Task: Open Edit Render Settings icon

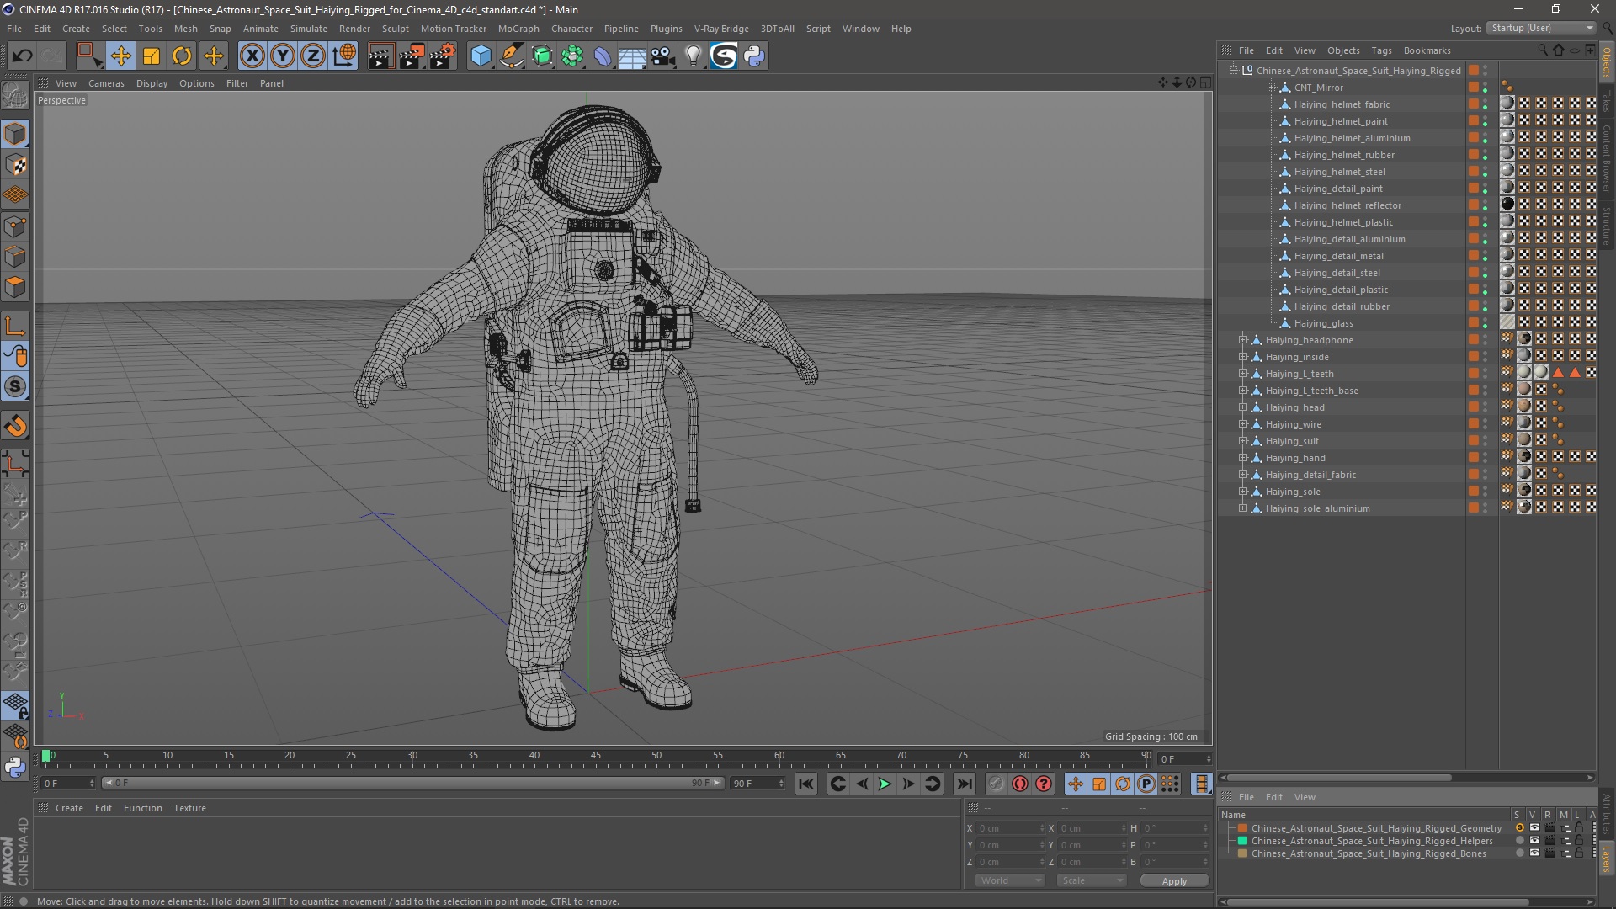Action: pos(442,56)
